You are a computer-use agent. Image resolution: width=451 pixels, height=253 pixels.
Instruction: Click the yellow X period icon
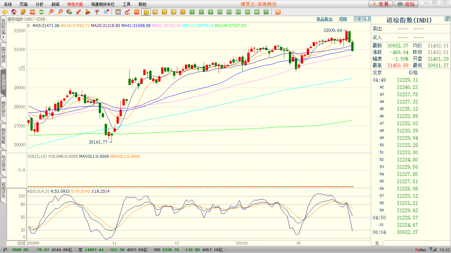point(183,12)
